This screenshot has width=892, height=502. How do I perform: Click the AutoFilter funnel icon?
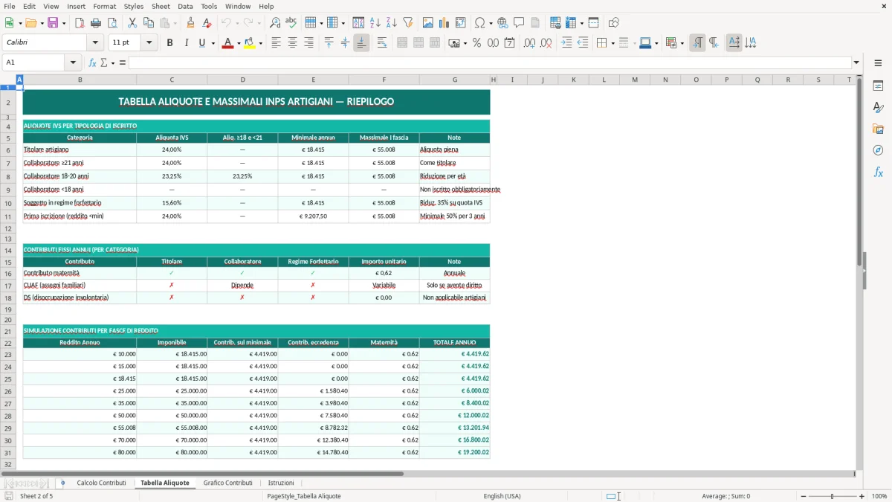408,23
